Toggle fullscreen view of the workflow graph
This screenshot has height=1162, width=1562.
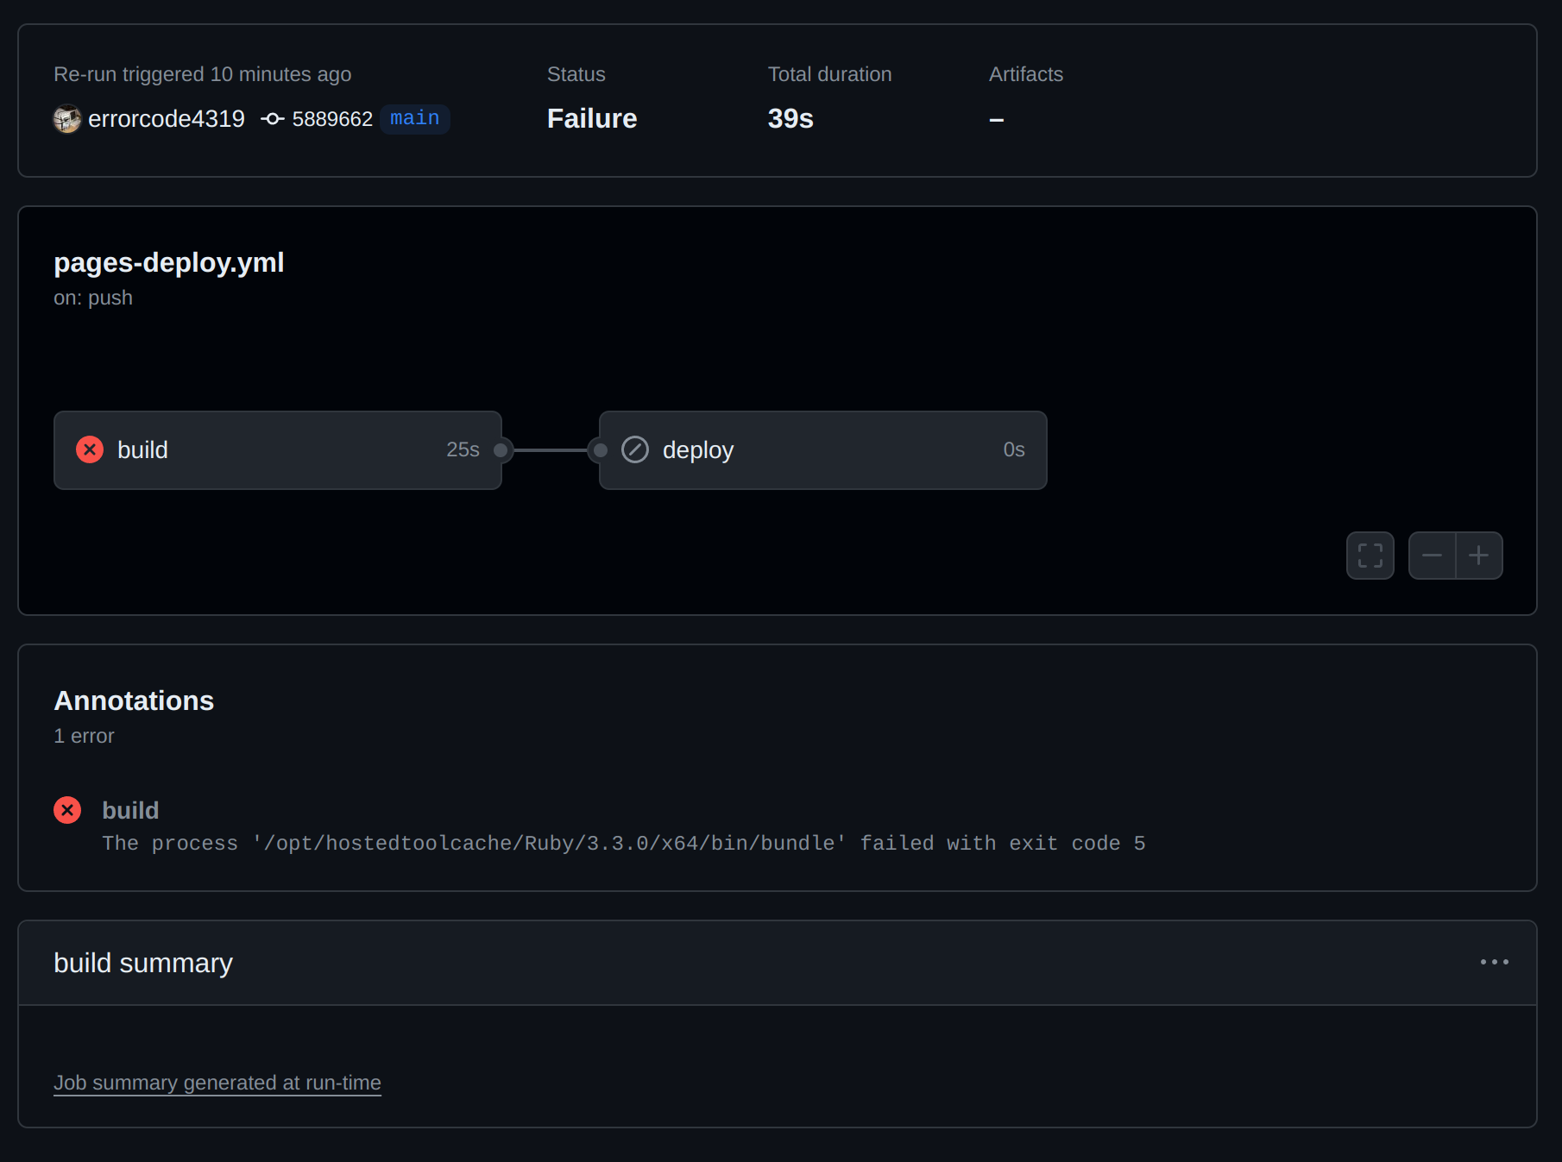(1370, 556)
